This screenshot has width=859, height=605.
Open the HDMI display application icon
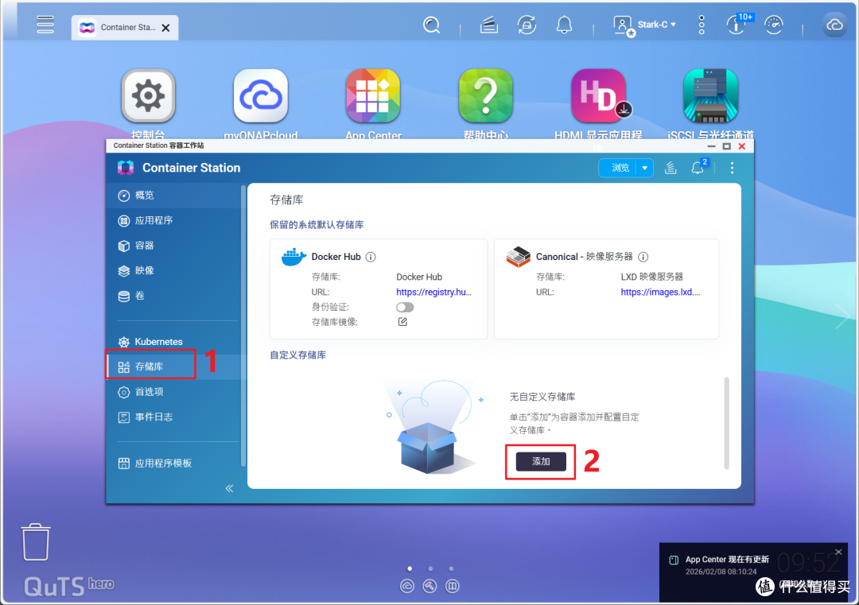pyautogui.click(x=598, y=96)
